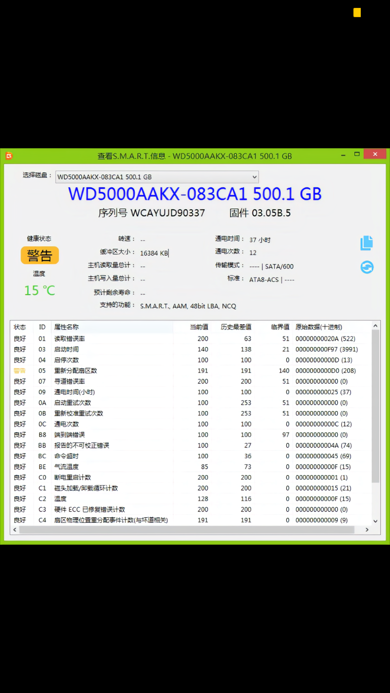390x693 pixels.
Task: Click the 当前值 column header
Action: pos(199,327)
